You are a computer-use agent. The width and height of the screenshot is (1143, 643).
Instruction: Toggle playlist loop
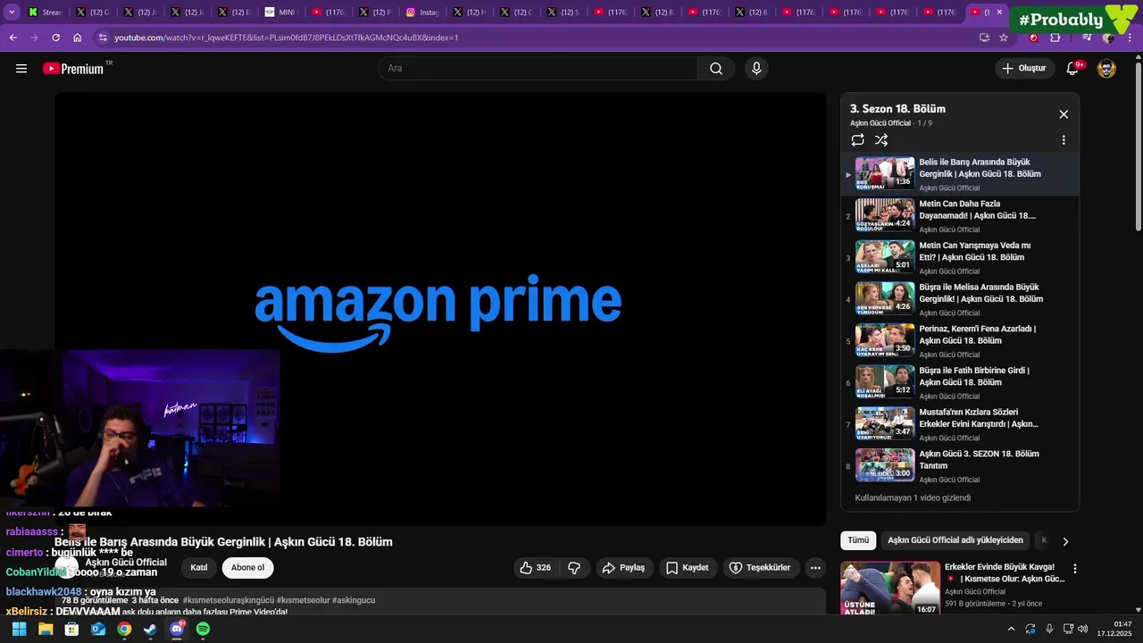click(857, 140)
